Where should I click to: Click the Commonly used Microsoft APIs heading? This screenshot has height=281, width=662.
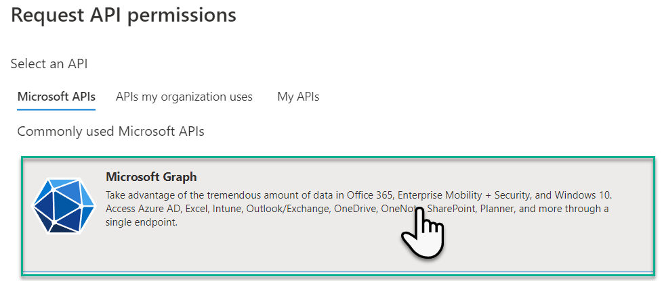(x=110, y=132)
